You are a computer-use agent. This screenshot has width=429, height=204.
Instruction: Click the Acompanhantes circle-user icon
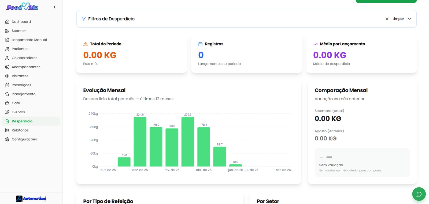(7, 67)
